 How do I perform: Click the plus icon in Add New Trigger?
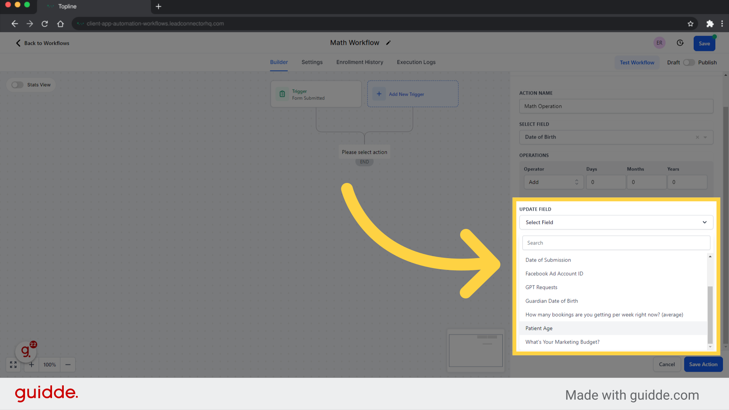(x=379, y=94)
